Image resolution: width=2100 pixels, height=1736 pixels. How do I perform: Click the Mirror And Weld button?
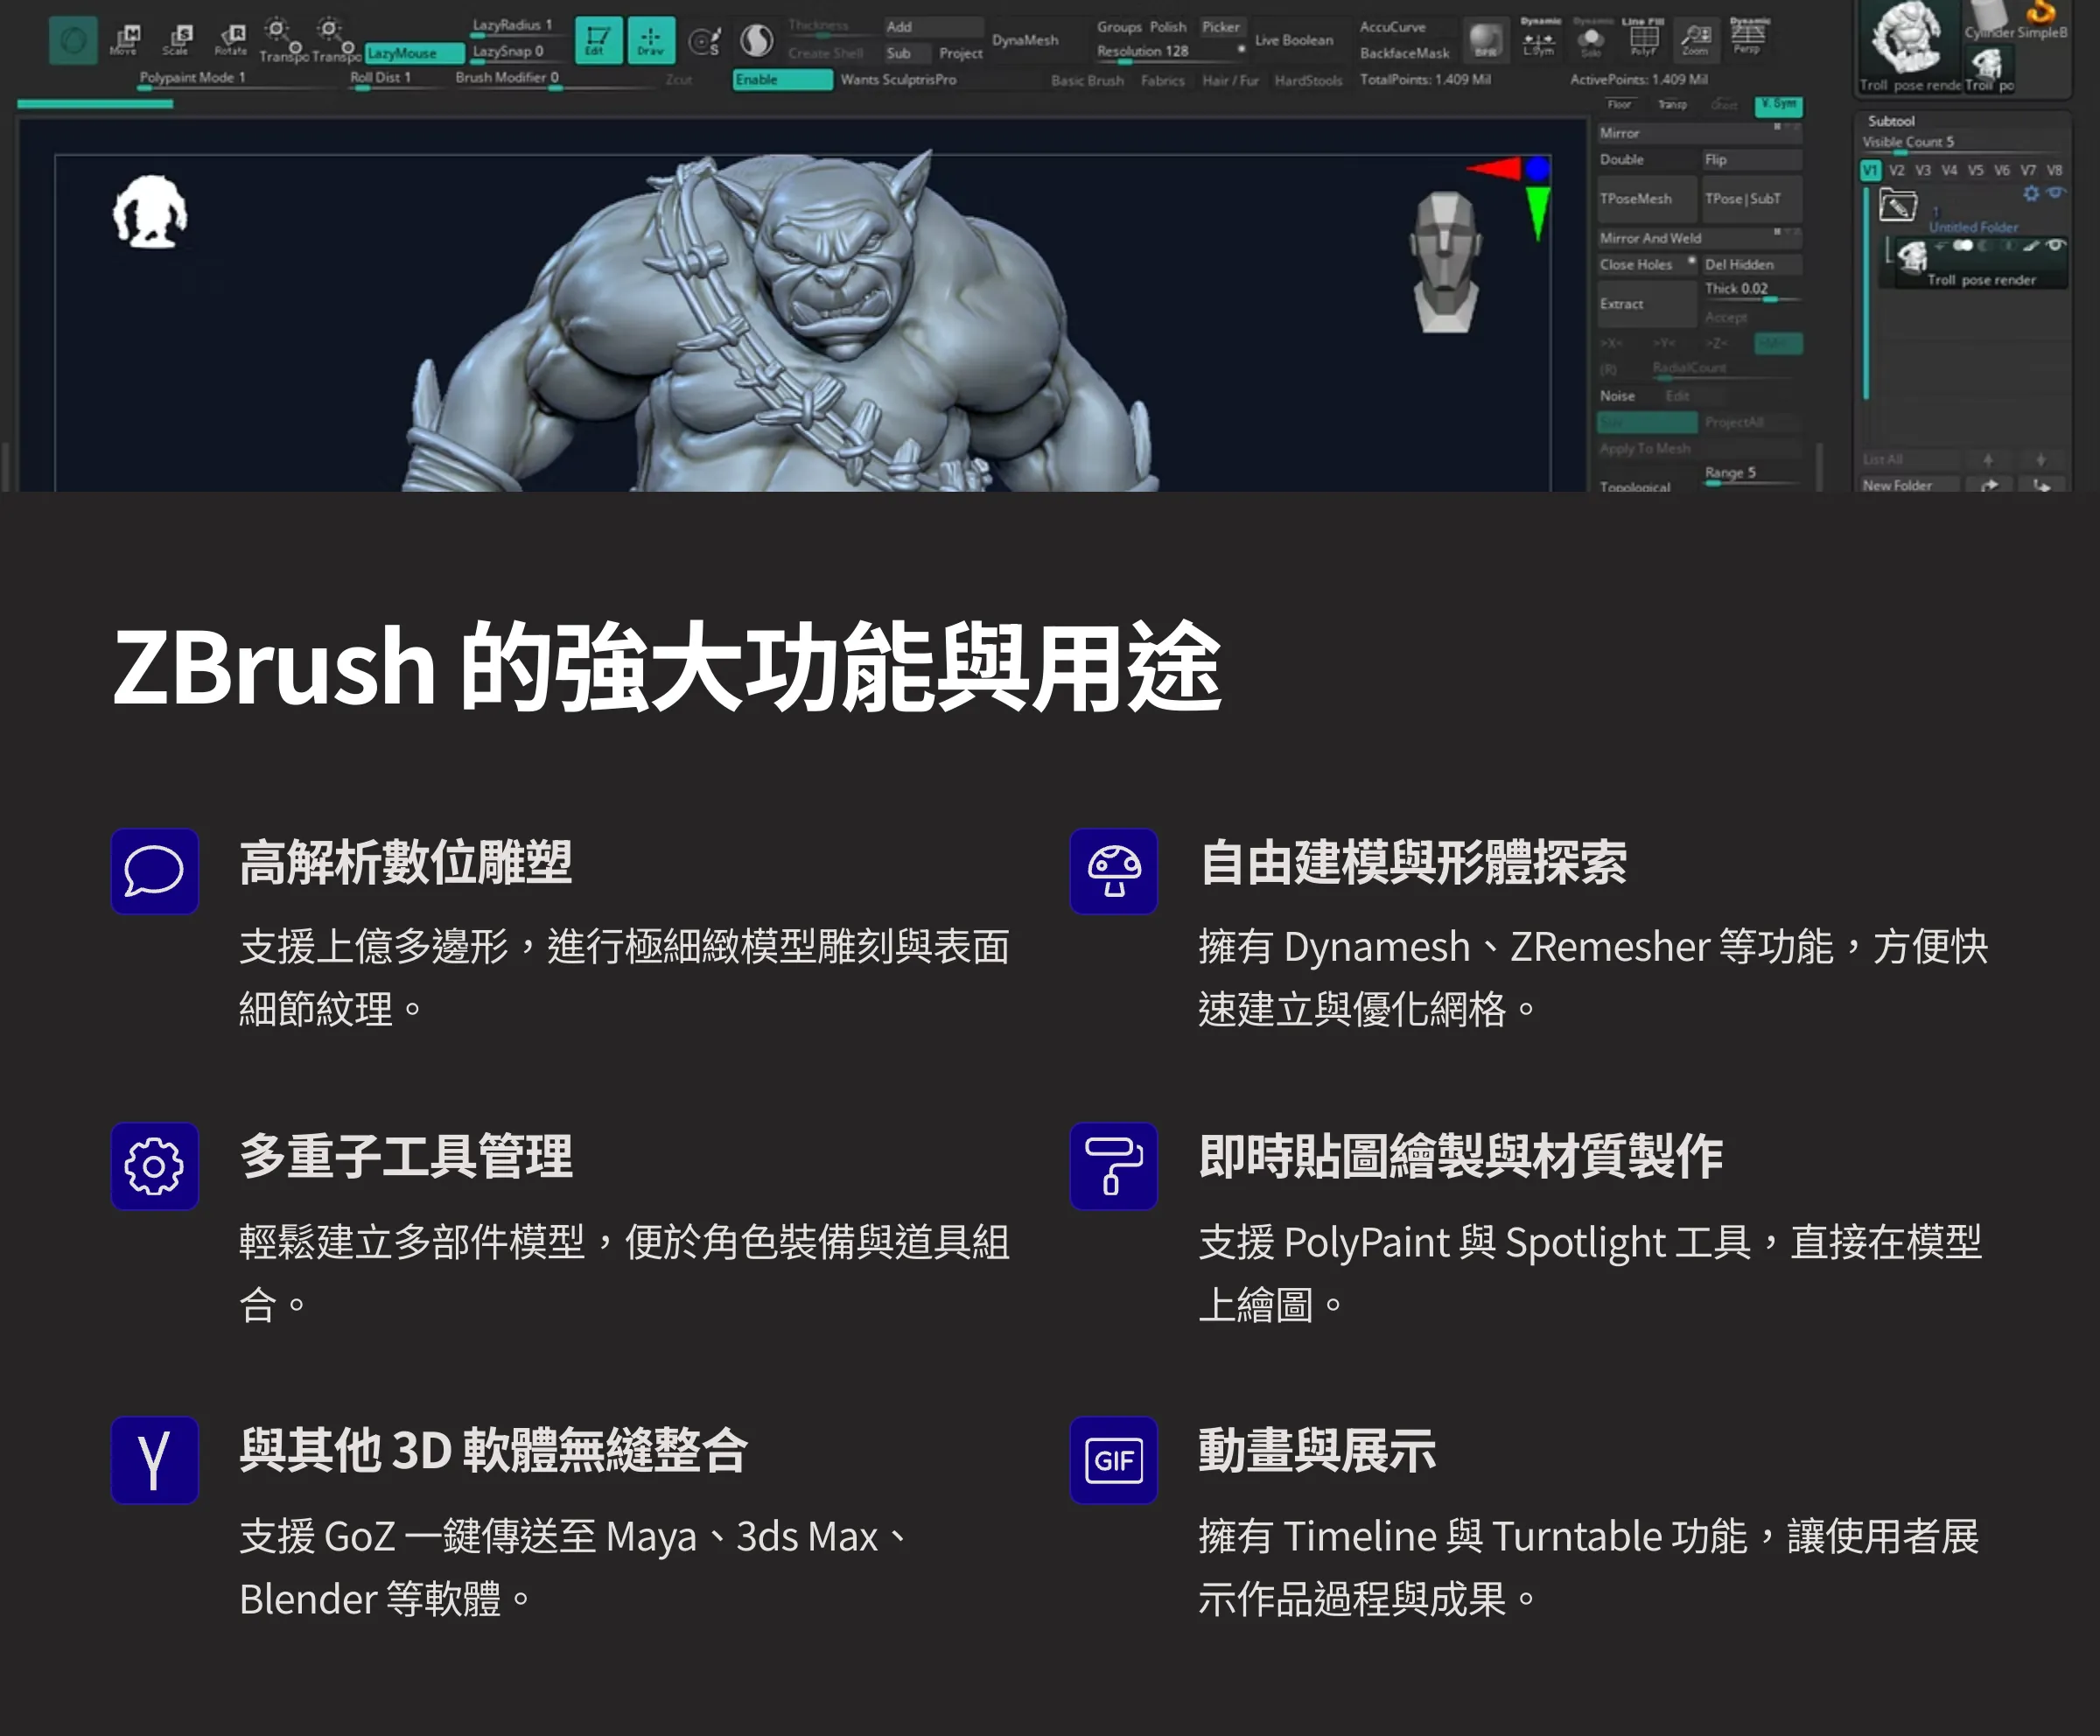(x=1699, y=238)
